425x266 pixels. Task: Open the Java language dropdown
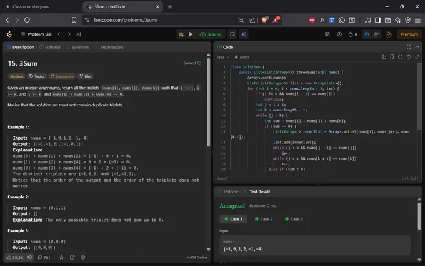click(x=222, y=57)
